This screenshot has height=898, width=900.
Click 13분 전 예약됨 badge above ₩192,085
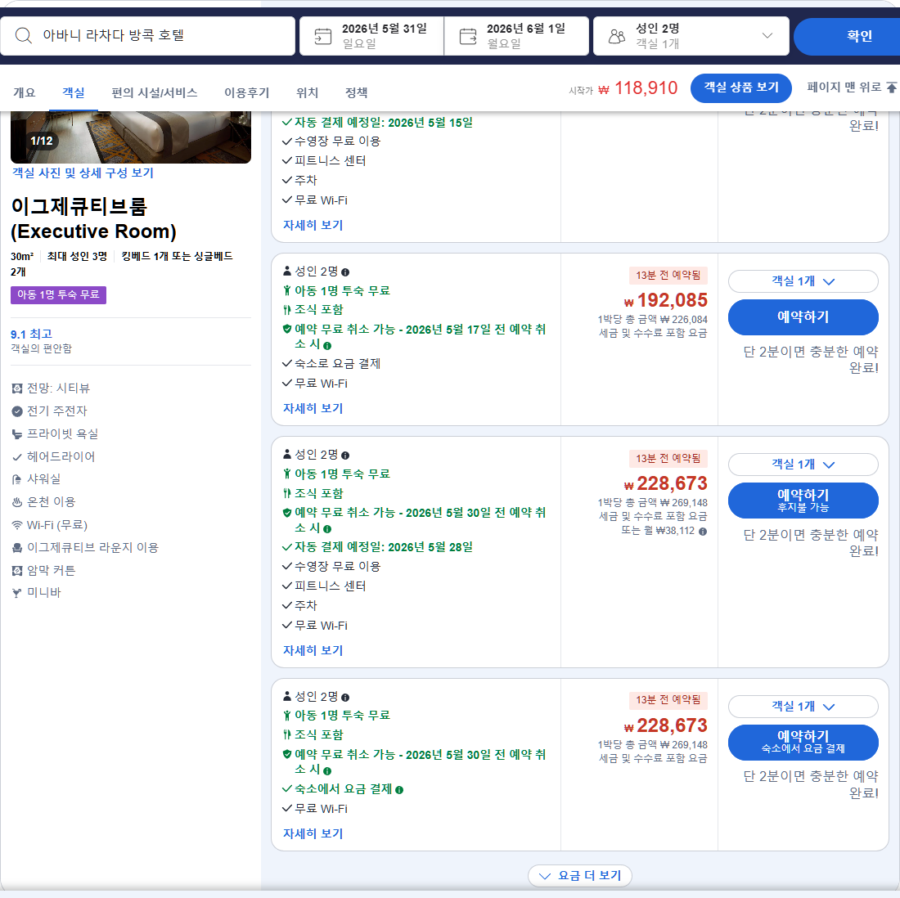click(x=668, y=276)
